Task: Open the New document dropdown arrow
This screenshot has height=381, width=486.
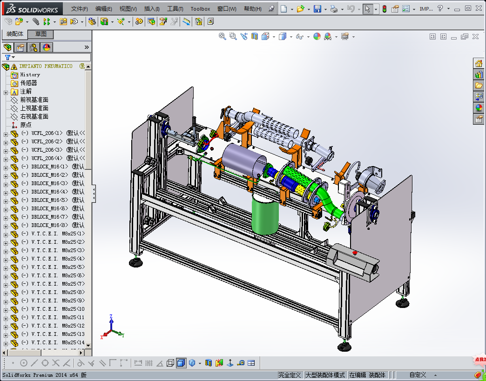Action: (292, 9)
